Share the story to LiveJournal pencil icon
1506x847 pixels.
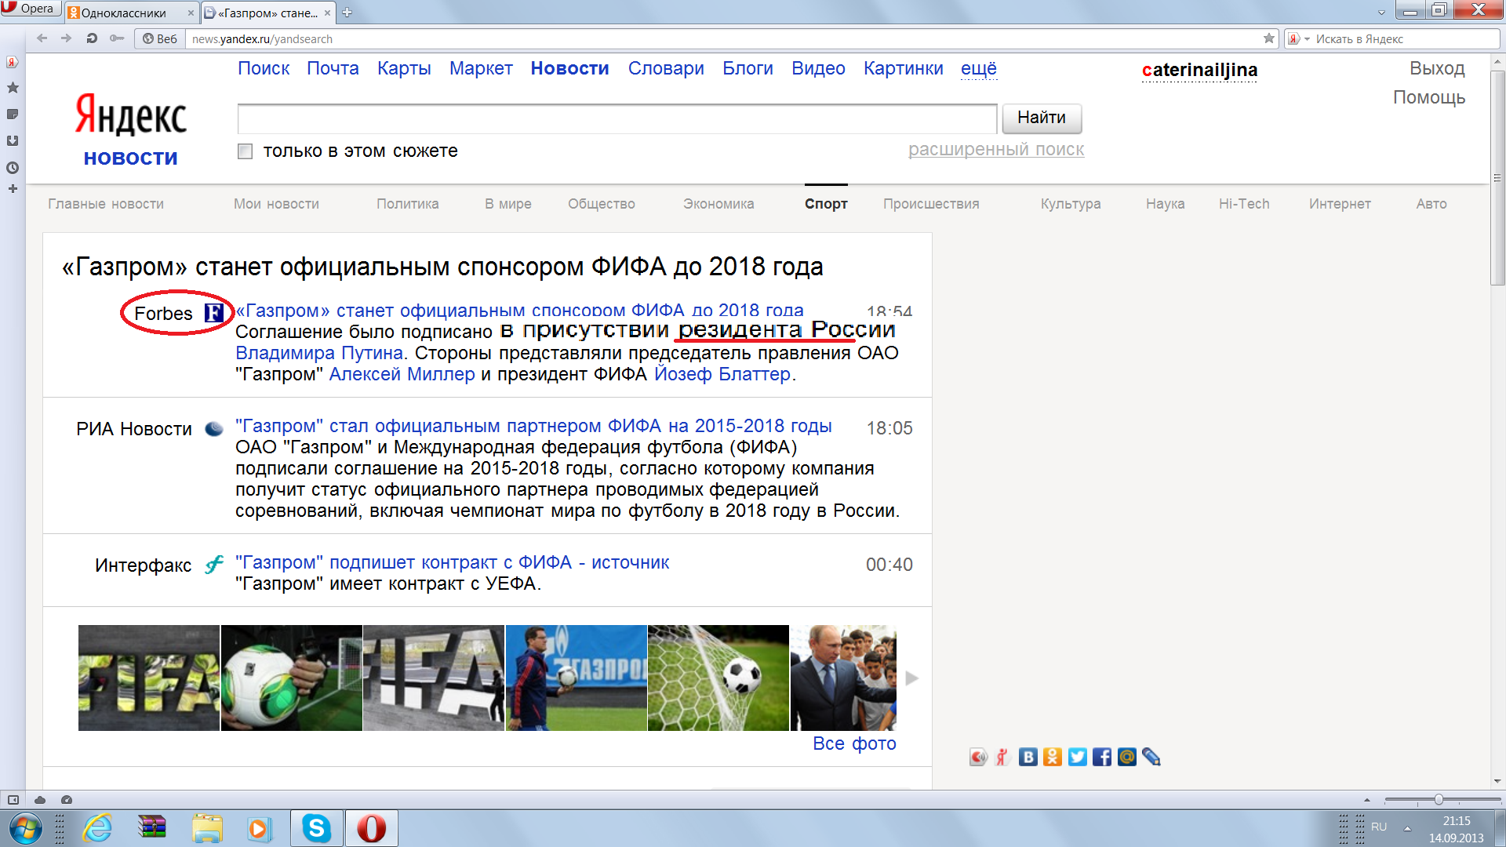[x=1151, y=757]
